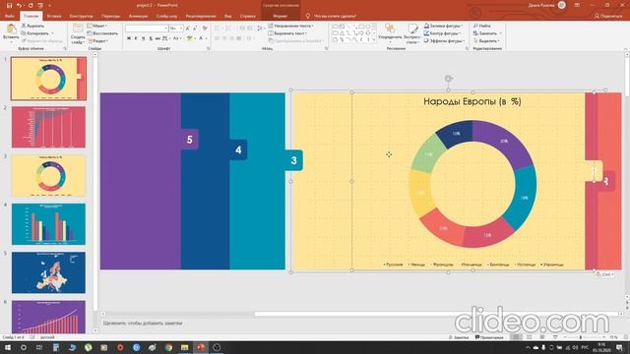Clear all text formatting
630x354 pixels.
pyautogui.click(x=205, y=29)
